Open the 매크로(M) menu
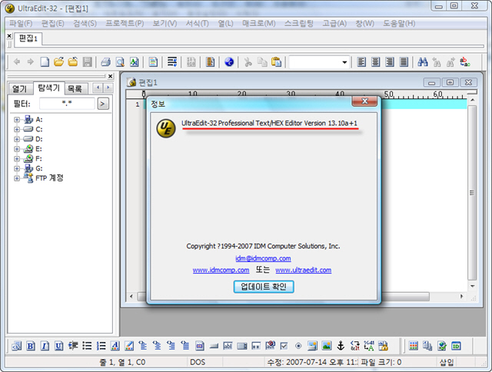 coord(259,24)
